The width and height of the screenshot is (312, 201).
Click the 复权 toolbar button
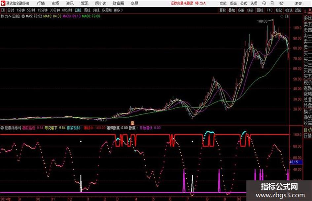[223, 10]
